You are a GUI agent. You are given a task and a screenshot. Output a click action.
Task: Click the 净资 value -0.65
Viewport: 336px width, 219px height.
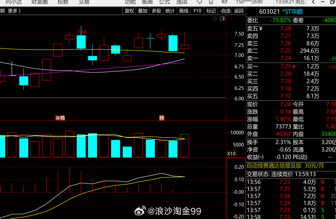pyautogui.click(x=284, y=150)
